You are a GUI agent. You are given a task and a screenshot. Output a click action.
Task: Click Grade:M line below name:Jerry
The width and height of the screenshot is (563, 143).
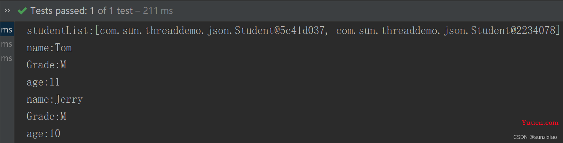(x=47, y=116)
